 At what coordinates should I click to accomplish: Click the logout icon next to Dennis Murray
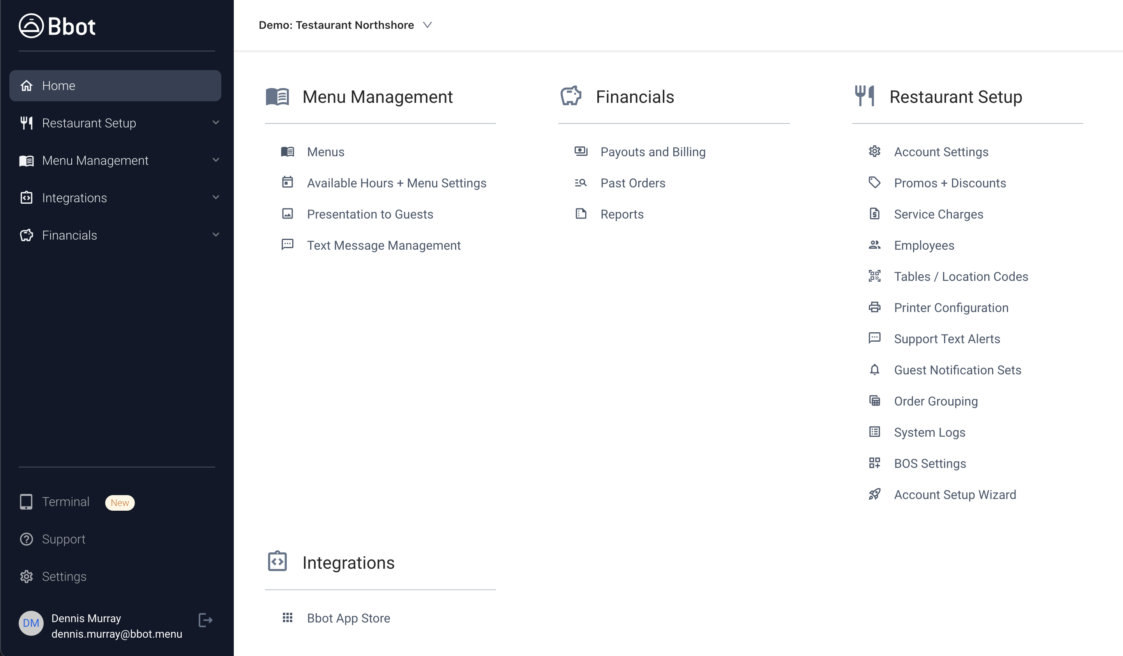[205, 620]
